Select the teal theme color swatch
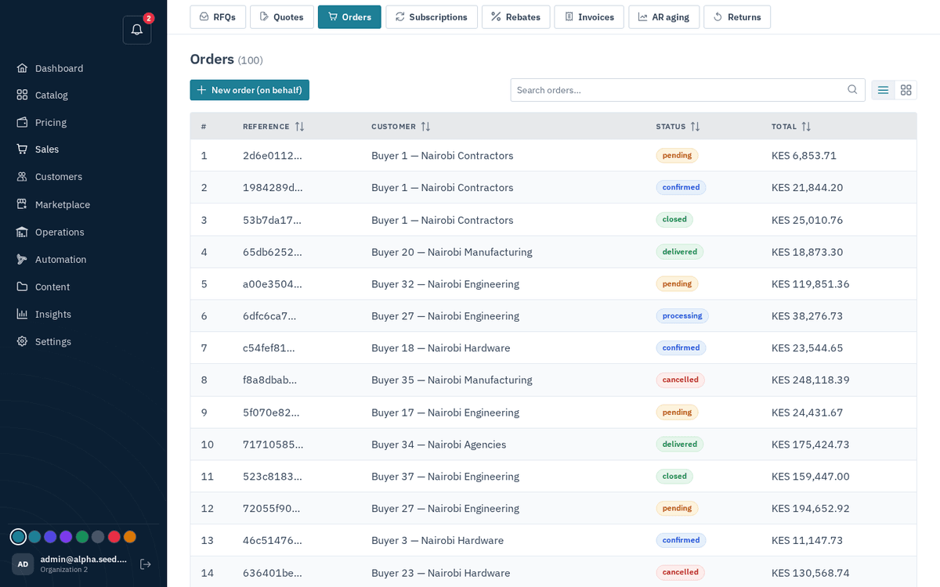 [x=18, y=537]
